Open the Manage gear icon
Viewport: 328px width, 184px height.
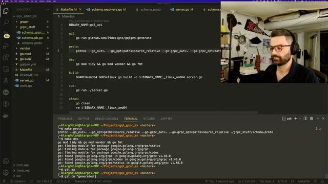point(6,173)
